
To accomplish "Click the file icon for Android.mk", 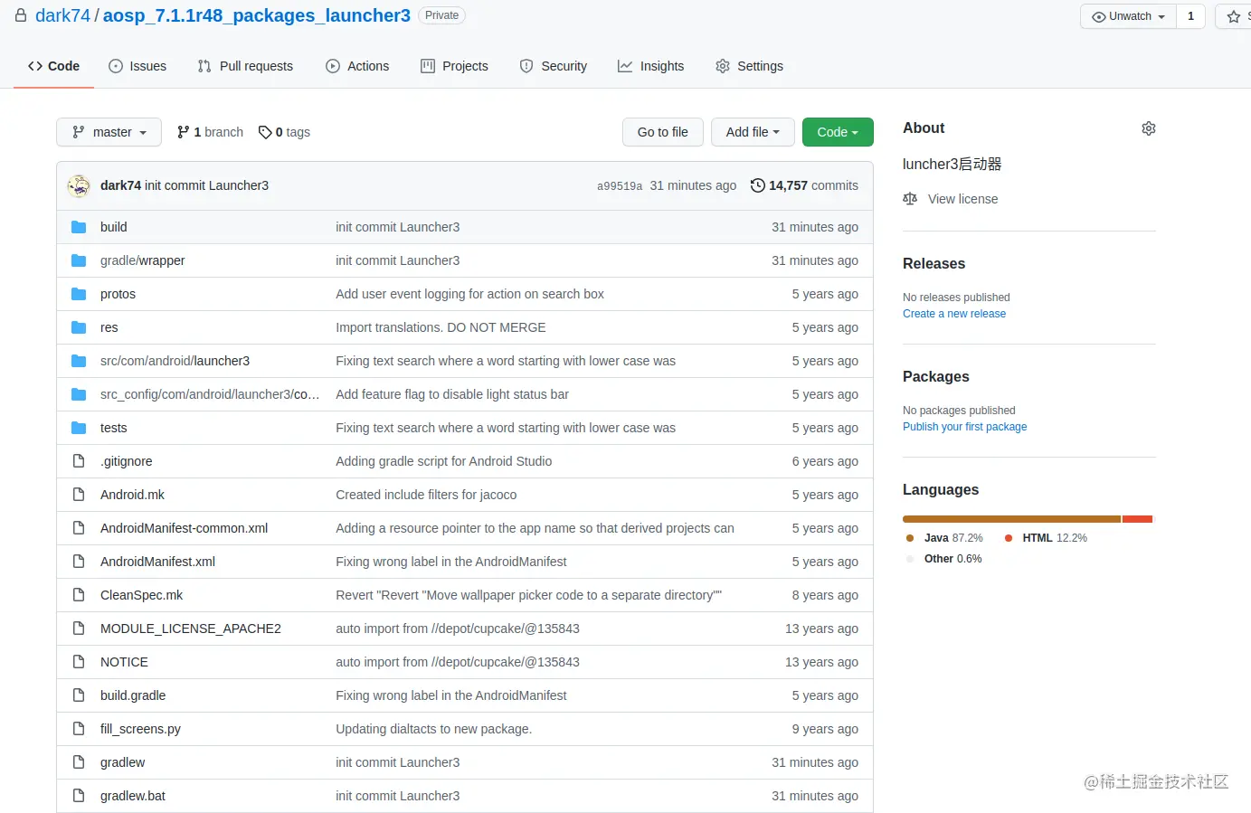I will point(79,495).
